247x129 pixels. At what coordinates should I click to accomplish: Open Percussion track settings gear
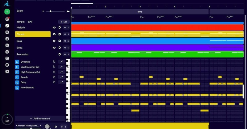60,54
